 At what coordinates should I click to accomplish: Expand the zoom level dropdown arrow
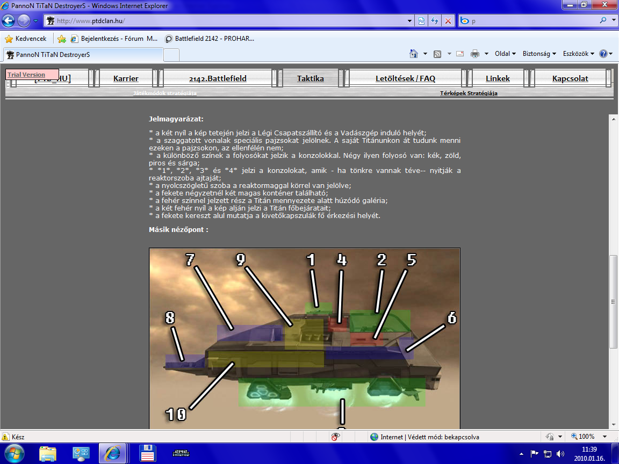pyautogui.click(x=604, y=437)
